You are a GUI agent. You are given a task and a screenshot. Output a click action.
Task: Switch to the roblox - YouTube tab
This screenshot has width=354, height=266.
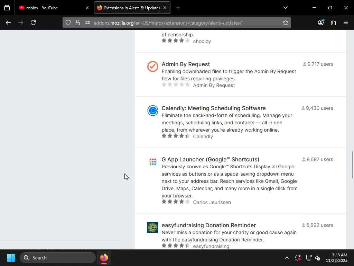click(x=54, y=8)
